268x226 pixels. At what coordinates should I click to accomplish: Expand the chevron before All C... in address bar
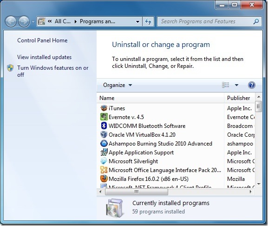(50, 21)
